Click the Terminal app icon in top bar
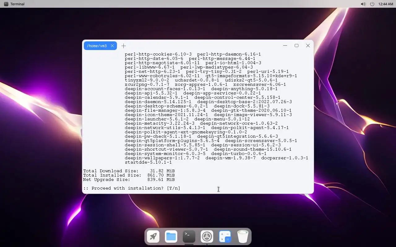The height and width of the screenshot is (247, 396). tap(6, 4)
